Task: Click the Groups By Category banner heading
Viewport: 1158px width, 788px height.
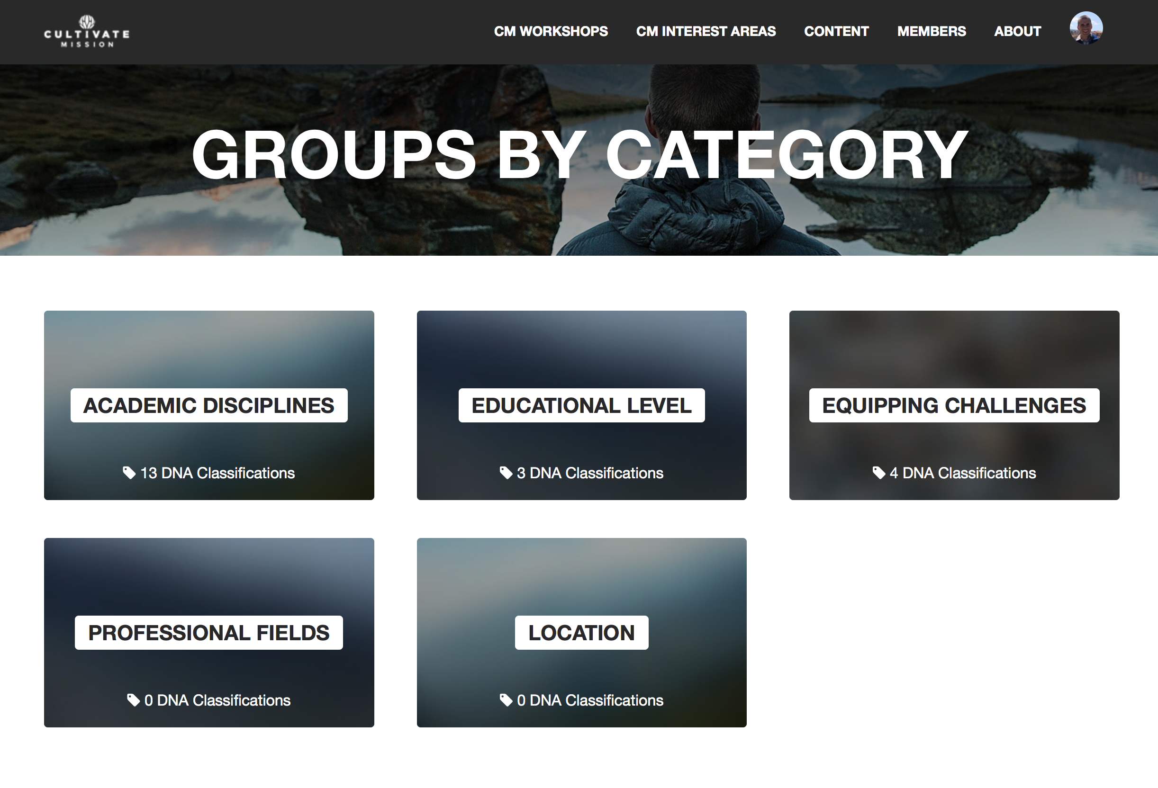Action: (579, 154)
